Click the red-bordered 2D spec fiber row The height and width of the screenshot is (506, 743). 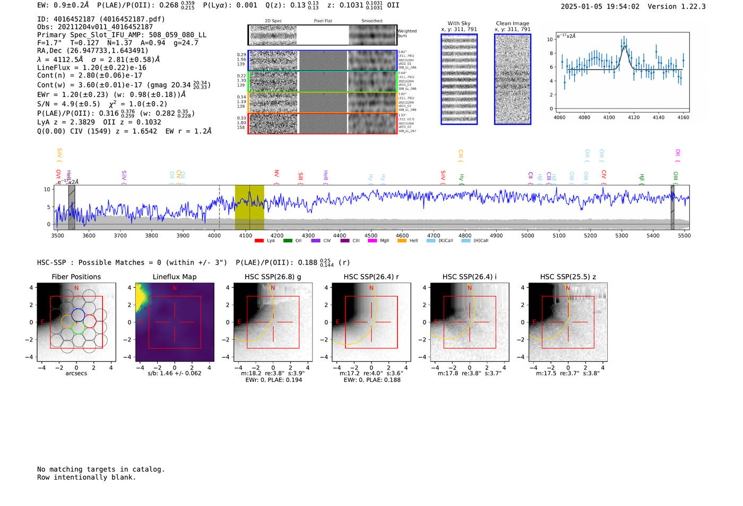pos(322,123)
